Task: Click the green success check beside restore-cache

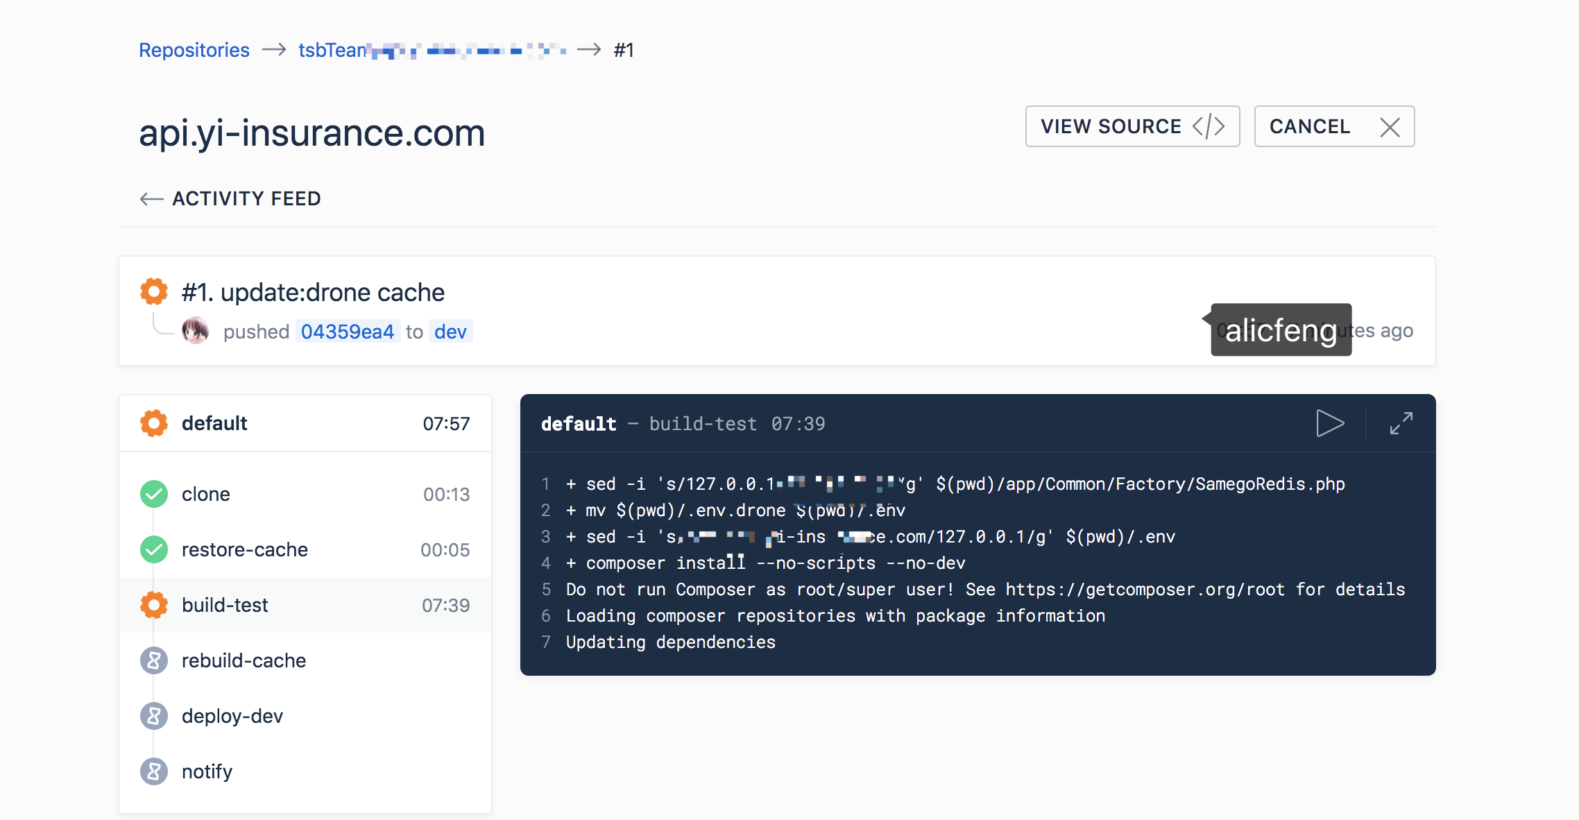Action: point(154,549)
